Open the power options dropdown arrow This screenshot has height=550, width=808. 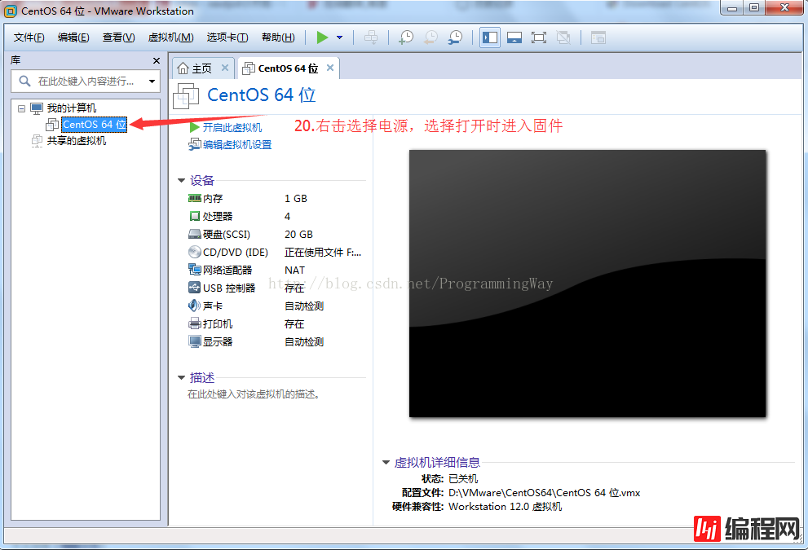pos(339,37)
